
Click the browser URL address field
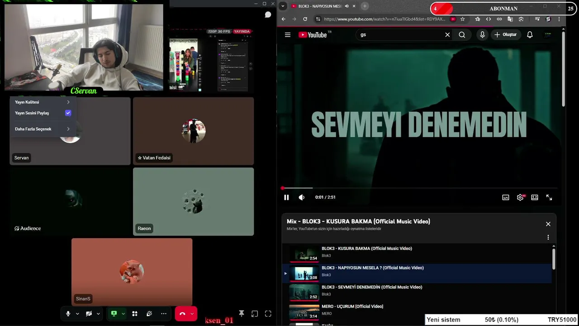384,19
